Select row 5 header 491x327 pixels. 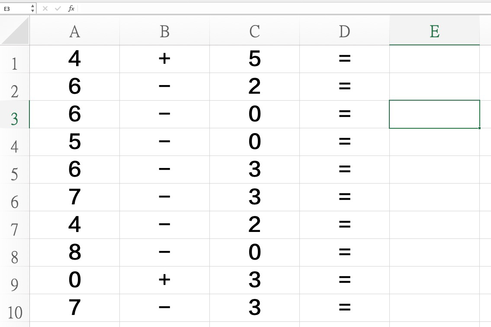(x=14, y=170)
